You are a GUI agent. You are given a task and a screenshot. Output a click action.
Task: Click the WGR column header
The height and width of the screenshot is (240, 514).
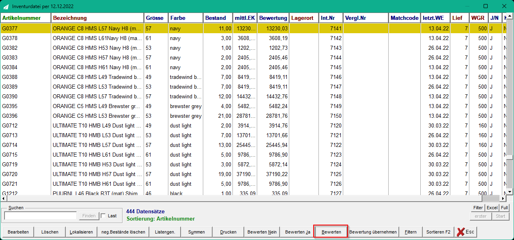coord(479,18)
